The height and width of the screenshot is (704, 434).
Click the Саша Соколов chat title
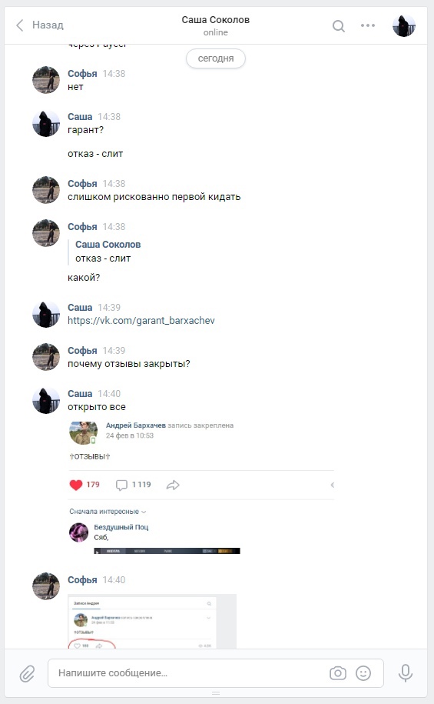tap(216, 20)
